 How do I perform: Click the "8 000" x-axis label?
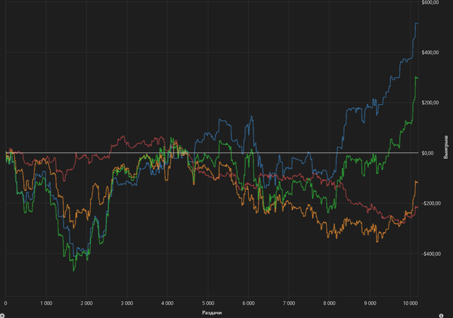(x=329, y=303)
